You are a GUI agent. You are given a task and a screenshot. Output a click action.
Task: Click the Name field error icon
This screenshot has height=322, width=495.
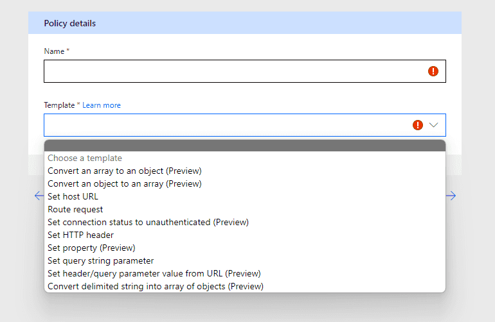pos(433,71)
